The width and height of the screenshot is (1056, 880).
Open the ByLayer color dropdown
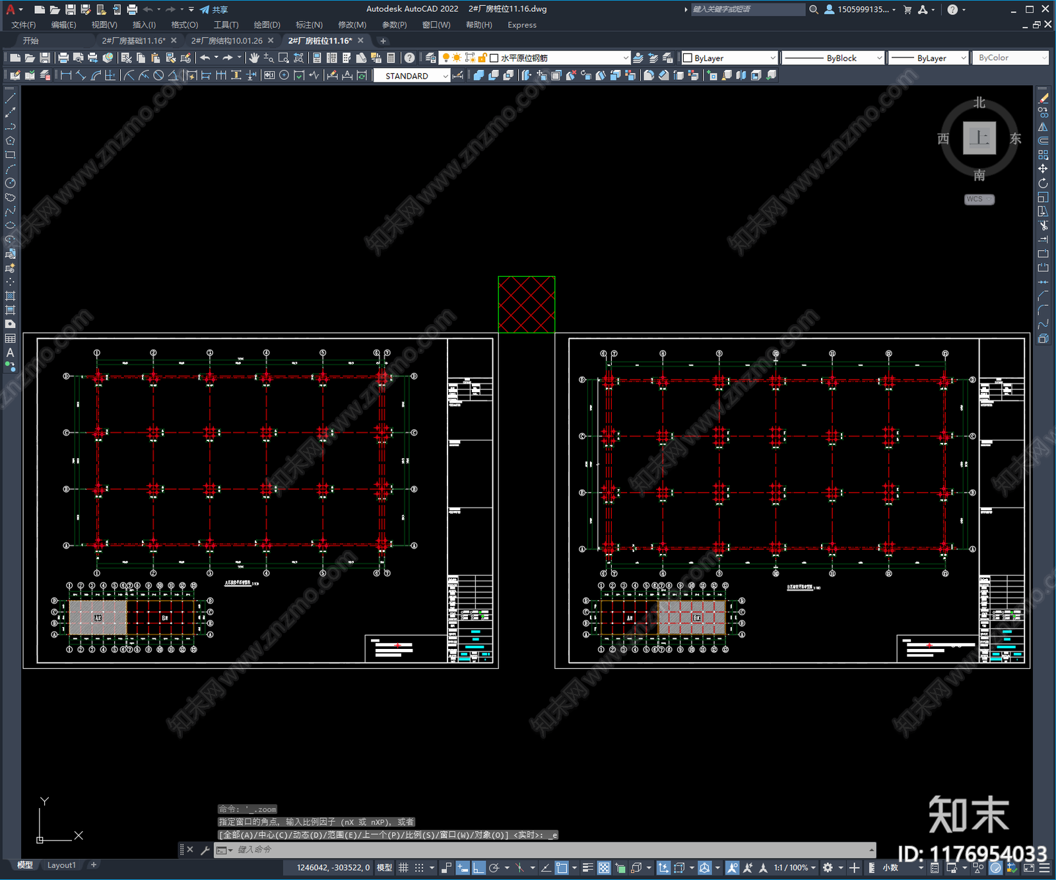(729, 58)
